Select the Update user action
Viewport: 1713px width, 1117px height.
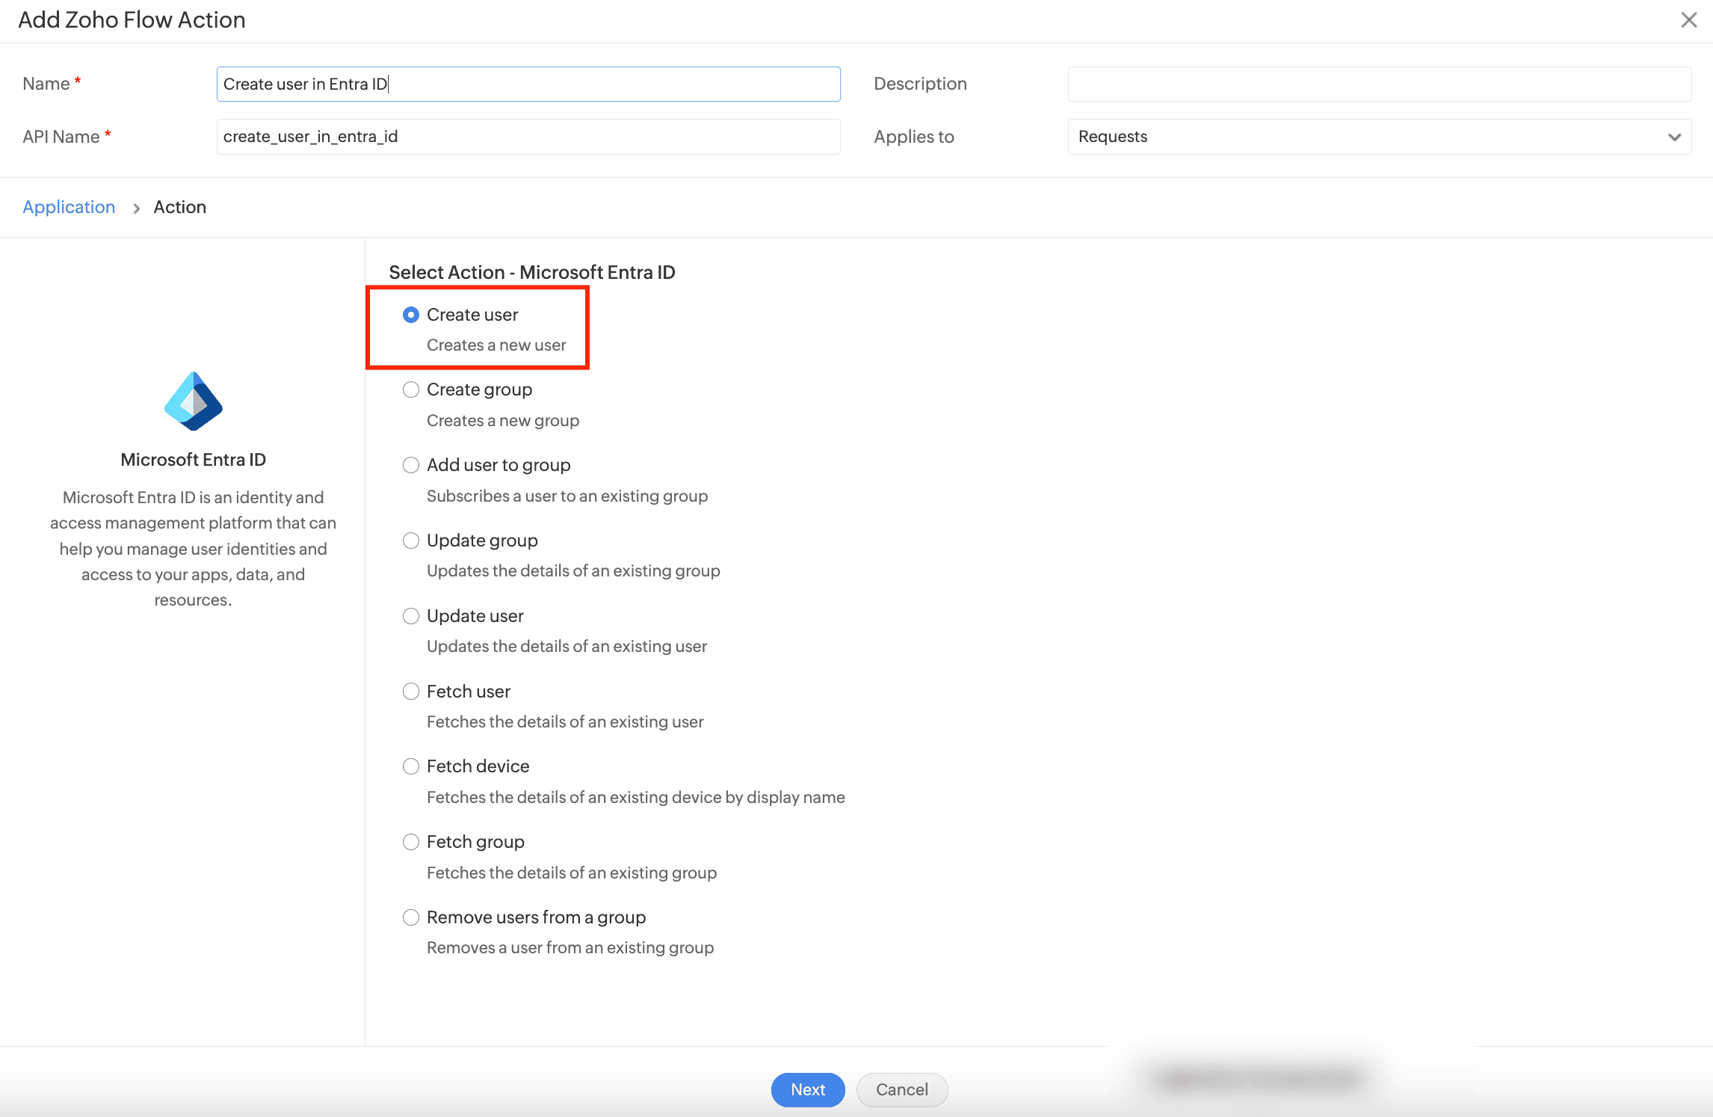411,616
